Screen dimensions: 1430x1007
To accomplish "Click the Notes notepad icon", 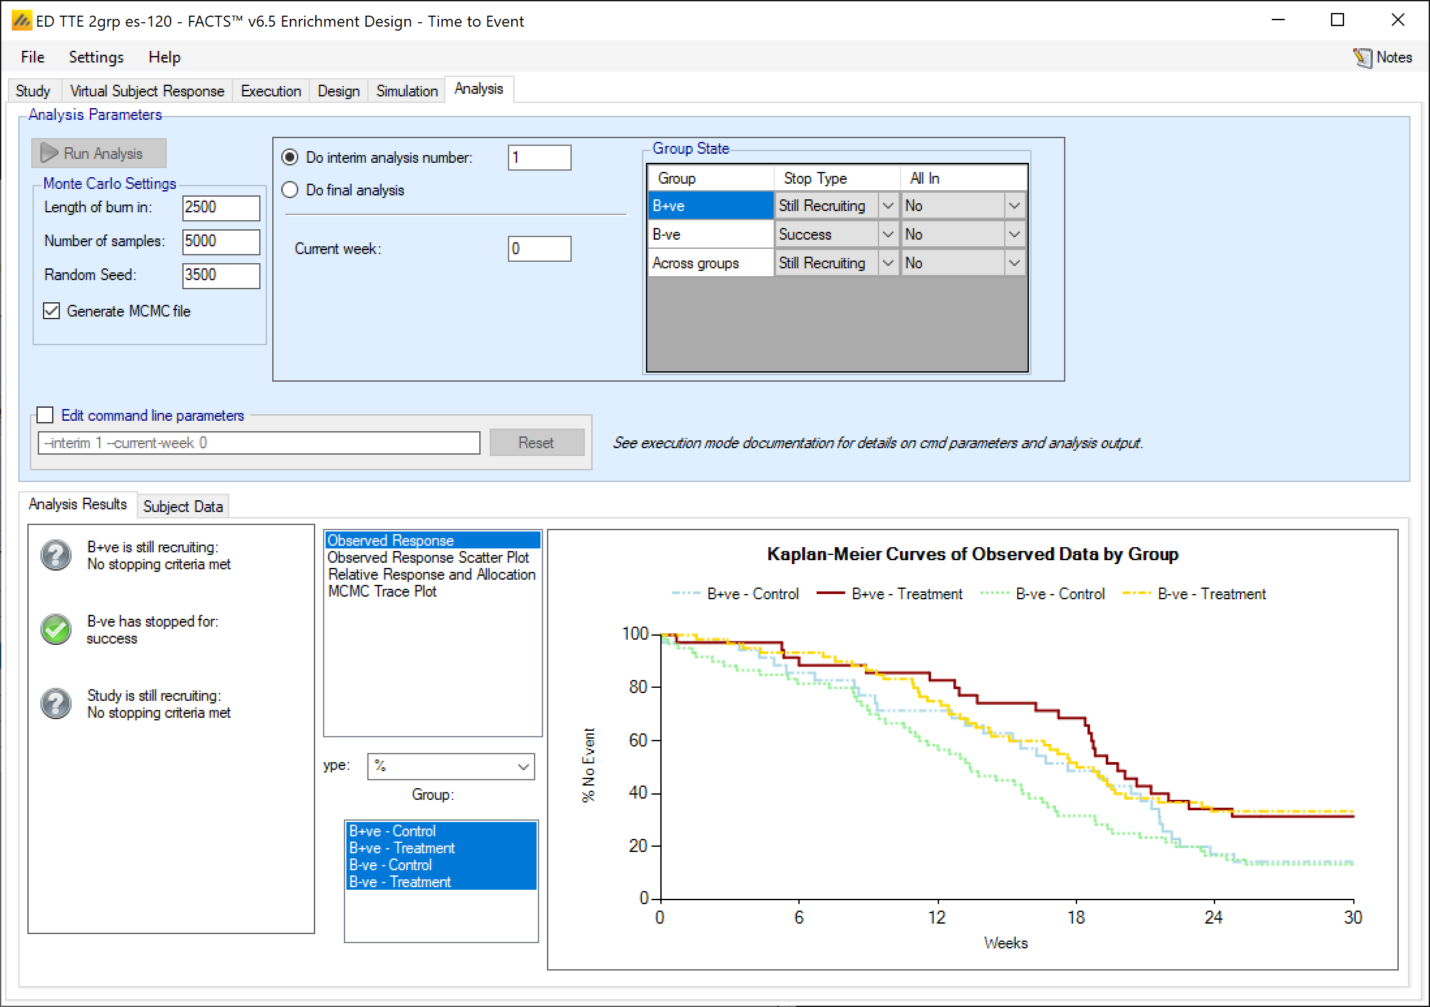I will 1362,58.
